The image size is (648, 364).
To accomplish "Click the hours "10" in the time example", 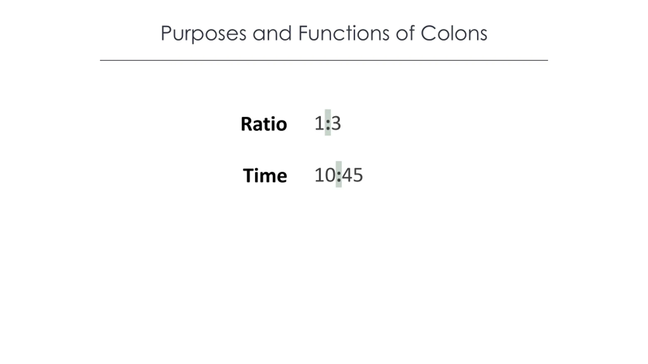I will tap(325, 175).
